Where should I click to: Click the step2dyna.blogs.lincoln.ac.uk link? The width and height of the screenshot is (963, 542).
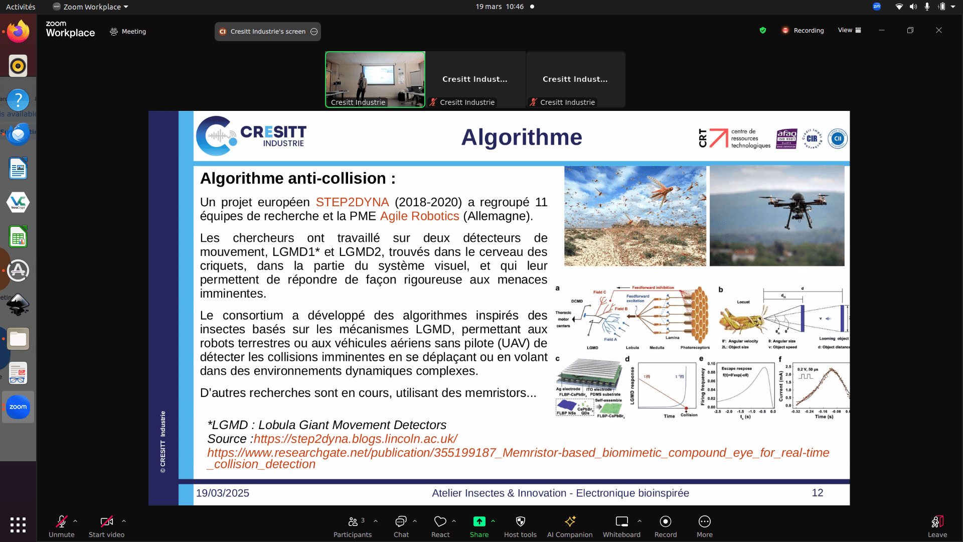point(355,439)
